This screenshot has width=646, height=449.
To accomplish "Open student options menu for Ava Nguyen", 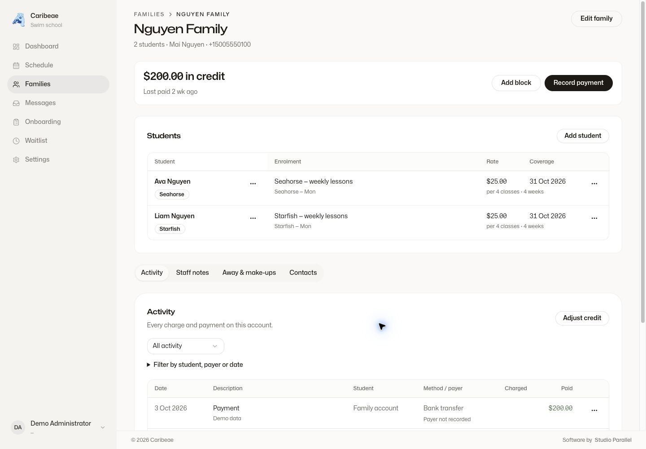I will coord(253,184).
